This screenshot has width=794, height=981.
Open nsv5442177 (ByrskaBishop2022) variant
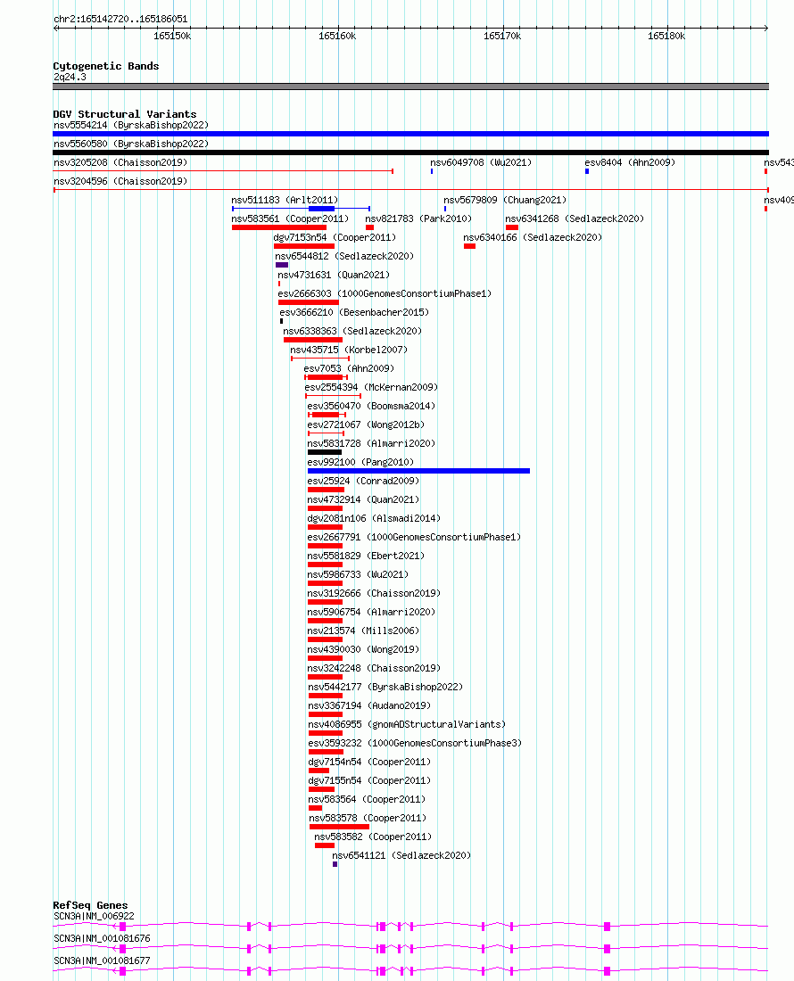click(385, 688)
